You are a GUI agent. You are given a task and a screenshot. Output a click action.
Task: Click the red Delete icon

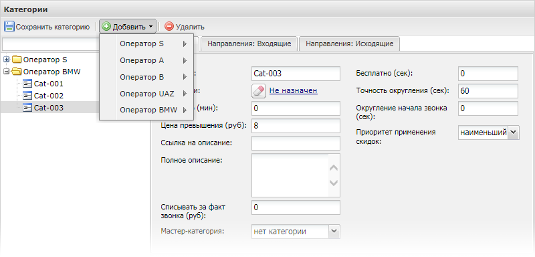[169, 26]
